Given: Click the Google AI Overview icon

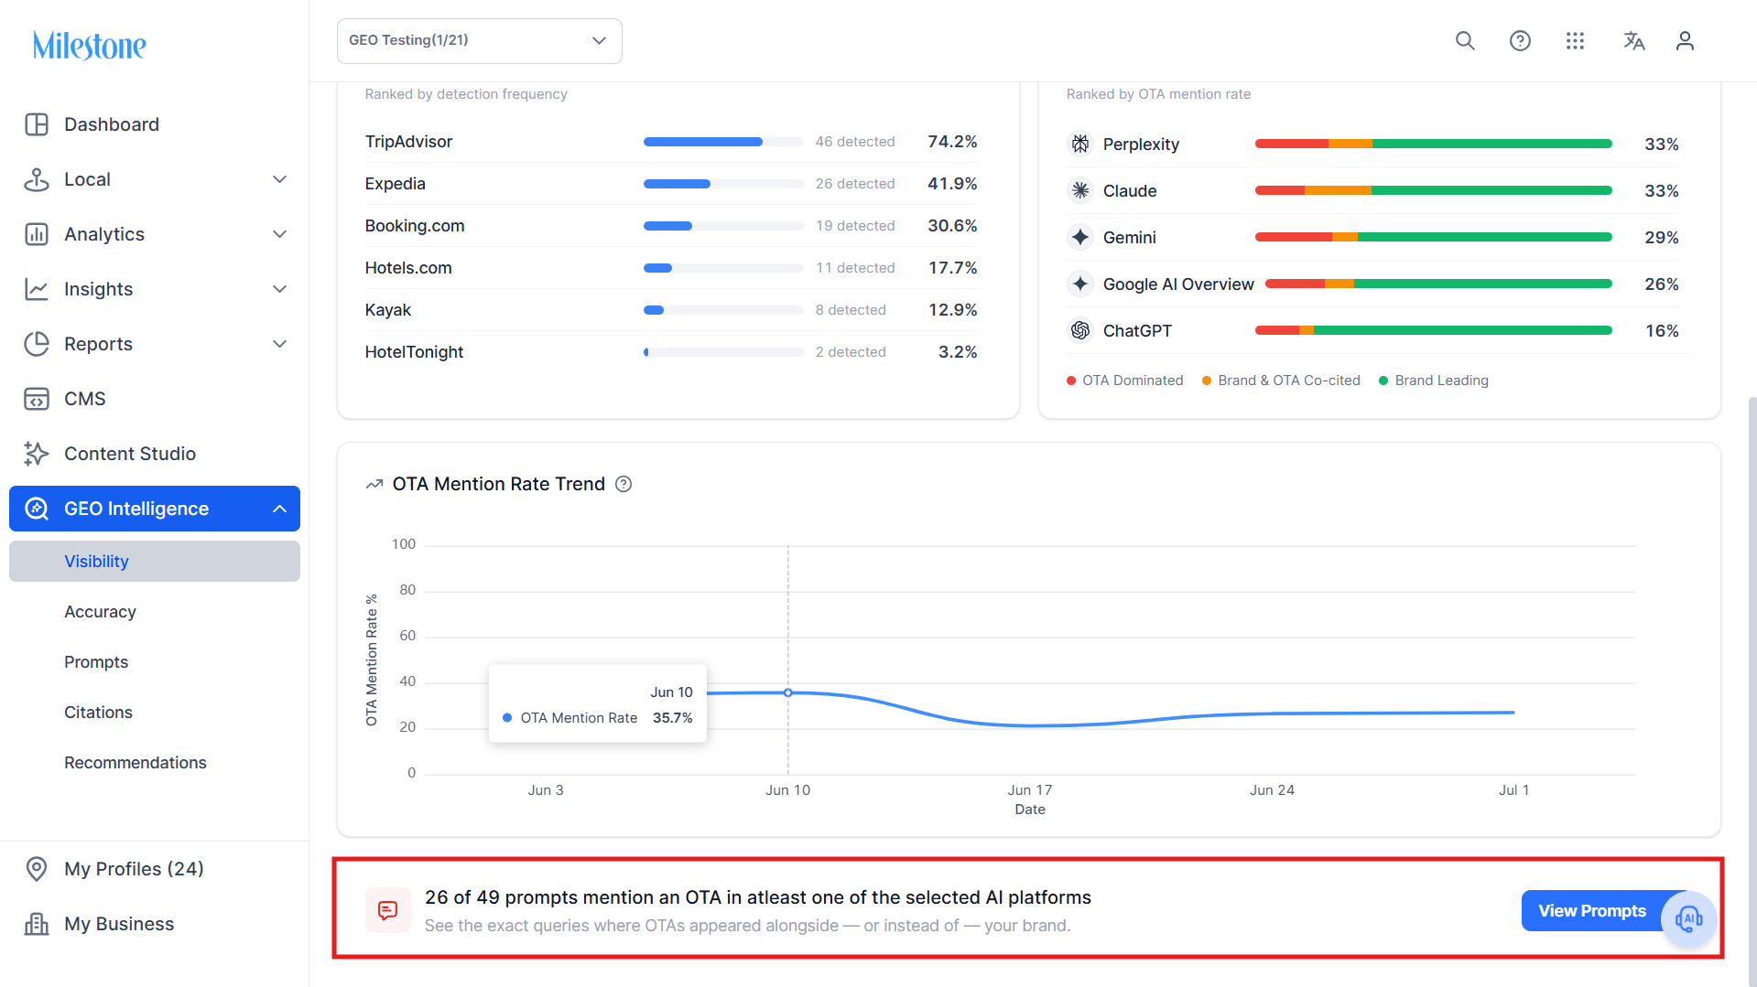Looking at the screenshot, I should 1080,284.
